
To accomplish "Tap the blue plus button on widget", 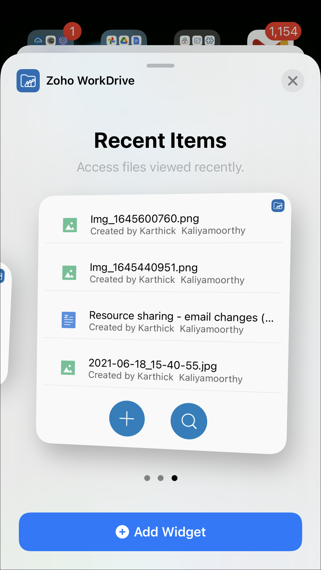I will pyautogui.click(x=127, y=419).
